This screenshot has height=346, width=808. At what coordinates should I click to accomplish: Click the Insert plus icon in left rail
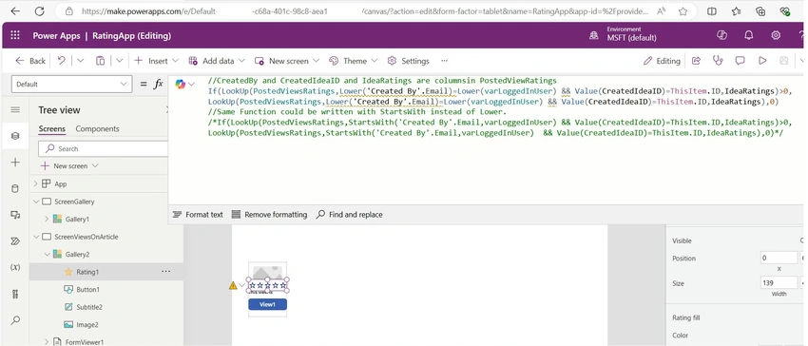(x=15, y=163)
